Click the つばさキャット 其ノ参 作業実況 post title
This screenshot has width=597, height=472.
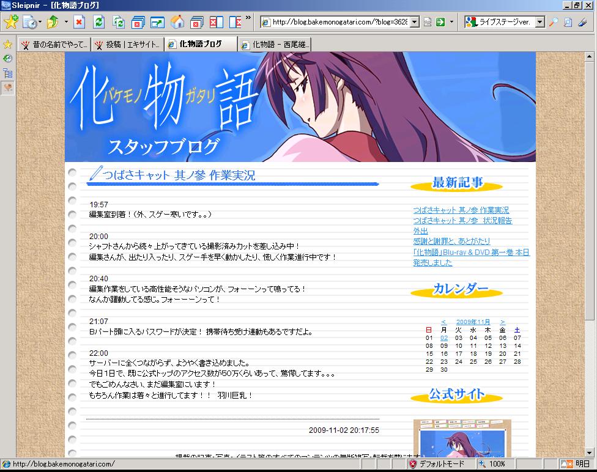179,175
